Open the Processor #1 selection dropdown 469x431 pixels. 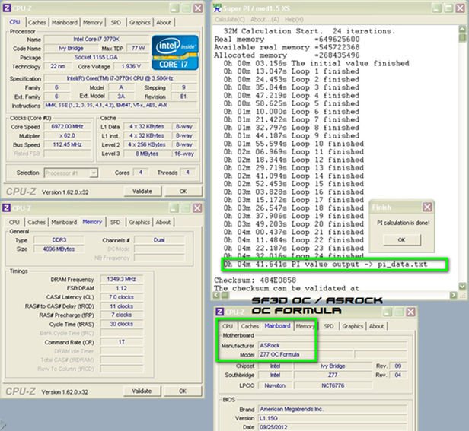[x=75, y=173]
